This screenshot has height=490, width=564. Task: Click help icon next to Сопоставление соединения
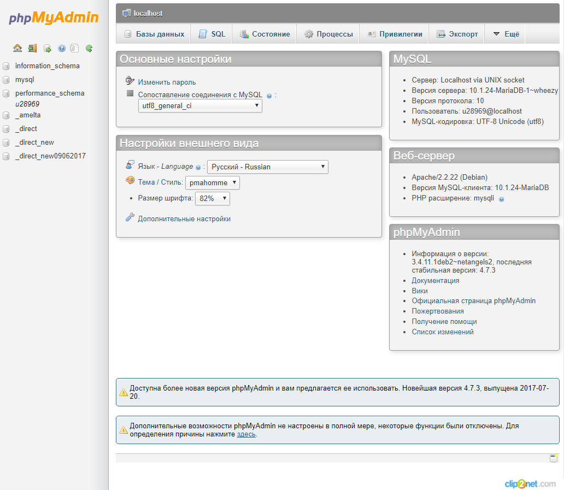coord(269,96)
